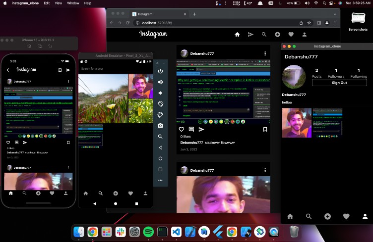
Task: Open Chrome three-dot menu
Action: tap(335, 23)
